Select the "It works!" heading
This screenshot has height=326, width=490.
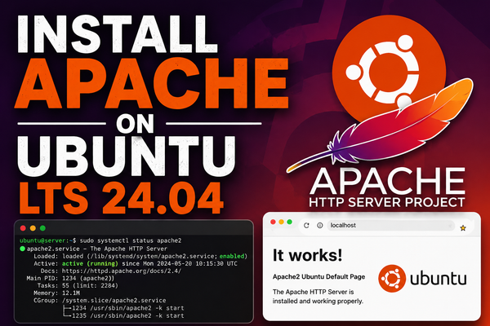308,255
